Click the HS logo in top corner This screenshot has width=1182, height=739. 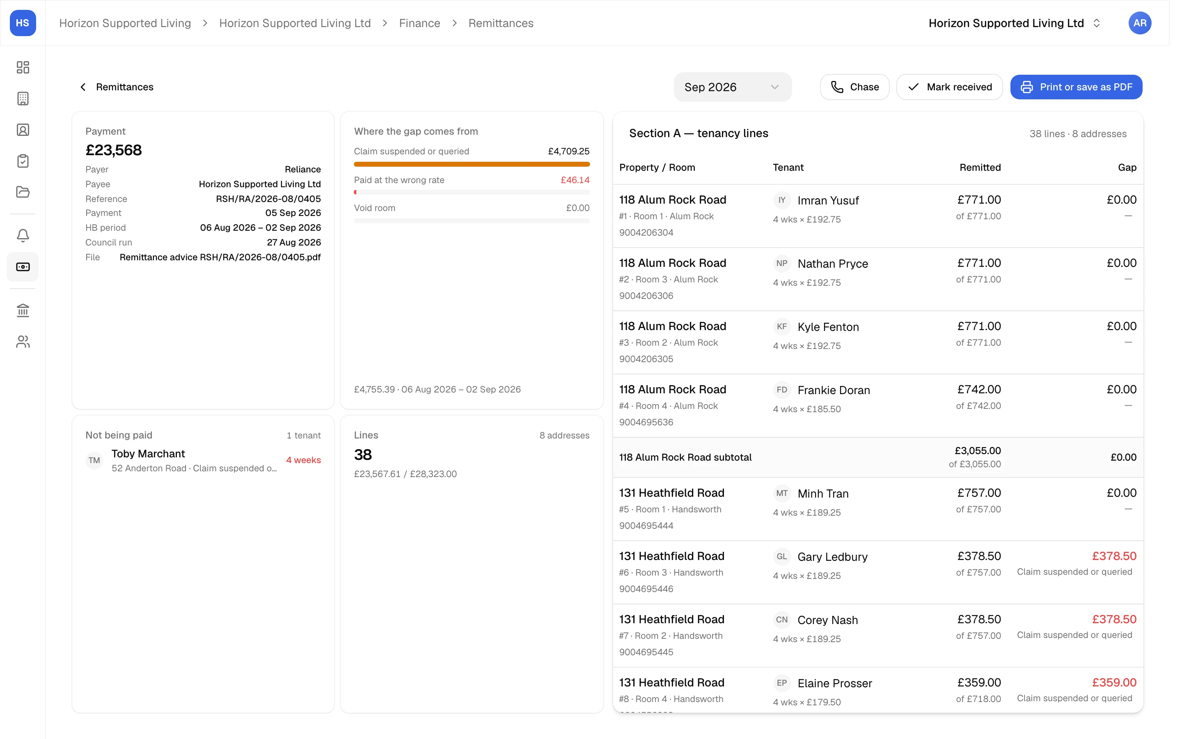pyautogui.click(x=23, y=23)
